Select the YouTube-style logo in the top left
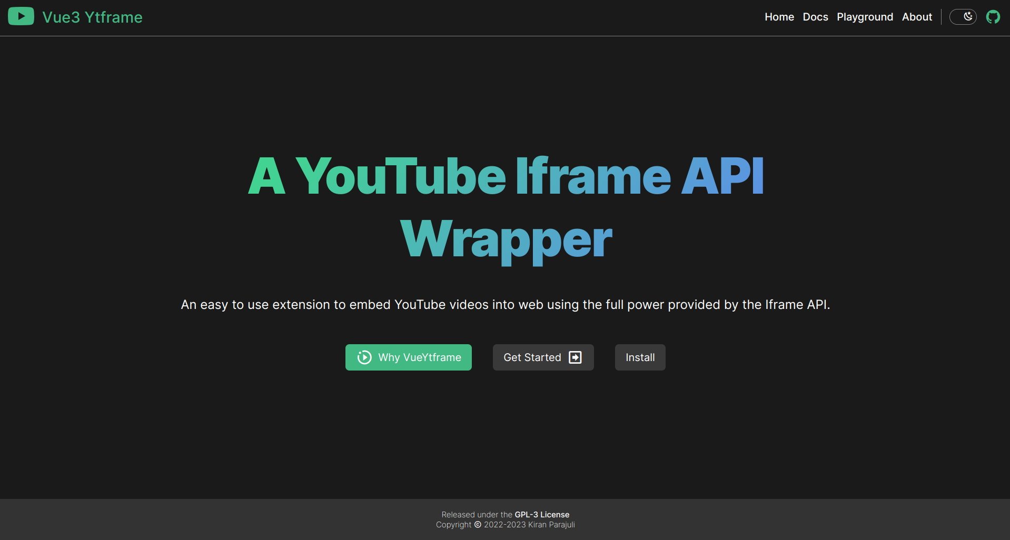This screenshot has width=1010, height=540. 21,16
